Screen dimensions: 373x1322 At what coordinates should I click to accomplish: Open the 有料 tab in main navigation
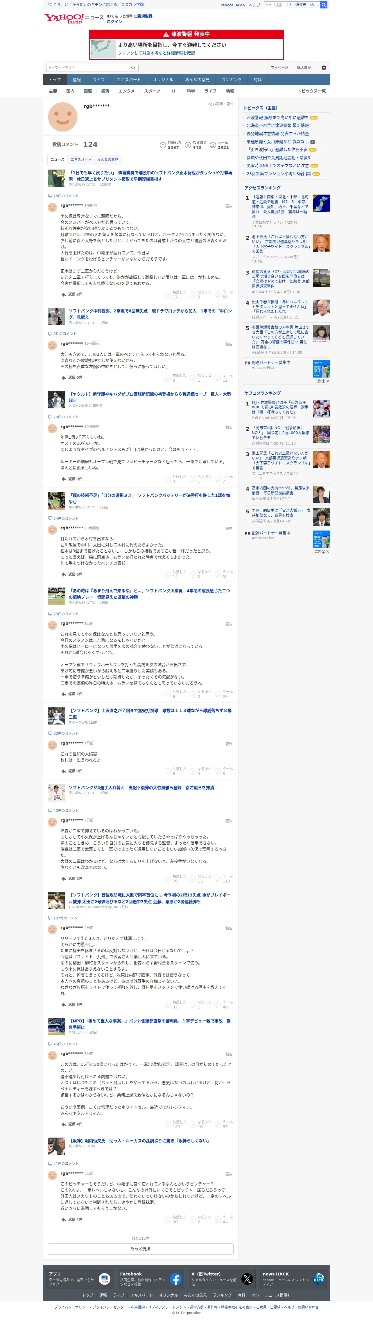pos(258,80)
